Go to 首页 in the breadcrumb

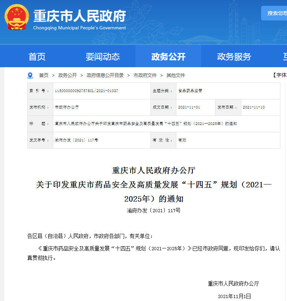coord(44,75)
